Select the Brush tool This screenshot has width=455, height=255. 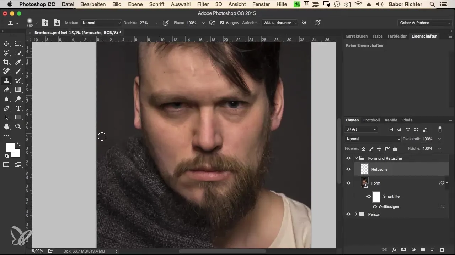click(x=18, y=71)
